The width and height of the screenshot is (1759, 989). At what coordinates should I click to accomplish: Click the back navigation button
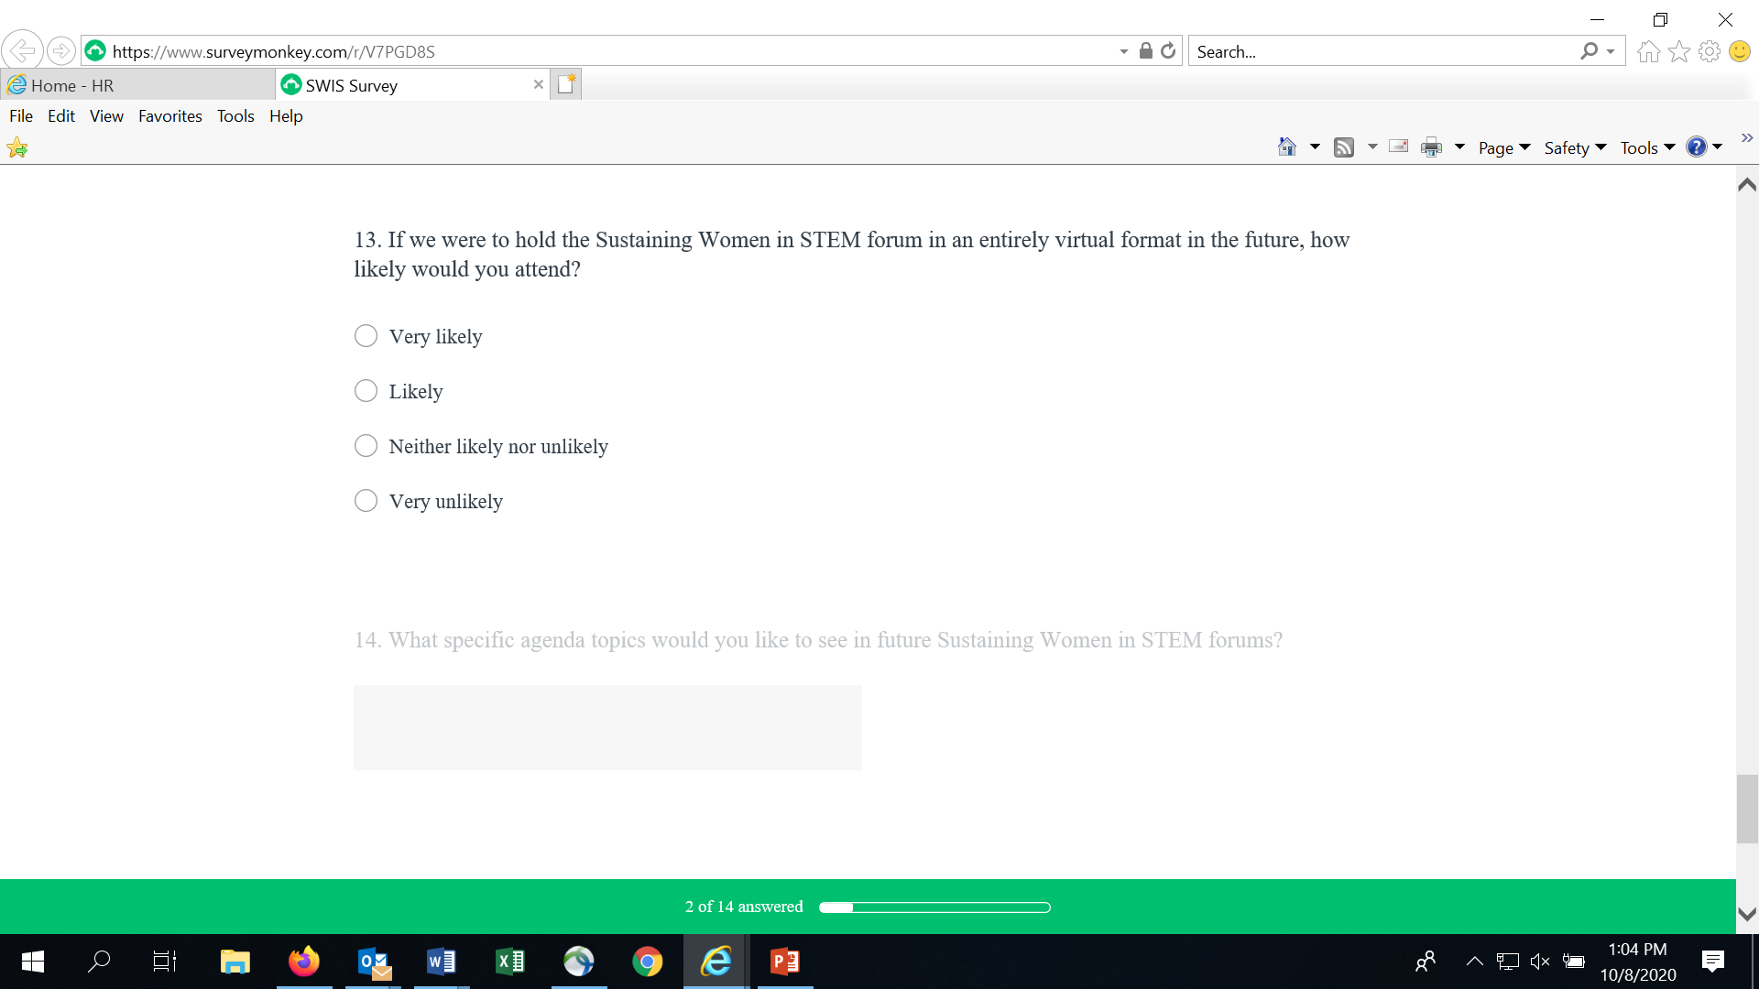click(x=22, y=51)
